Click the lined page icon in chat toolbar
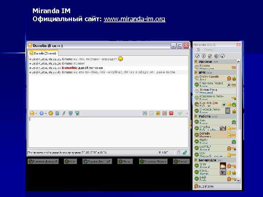 151,113
